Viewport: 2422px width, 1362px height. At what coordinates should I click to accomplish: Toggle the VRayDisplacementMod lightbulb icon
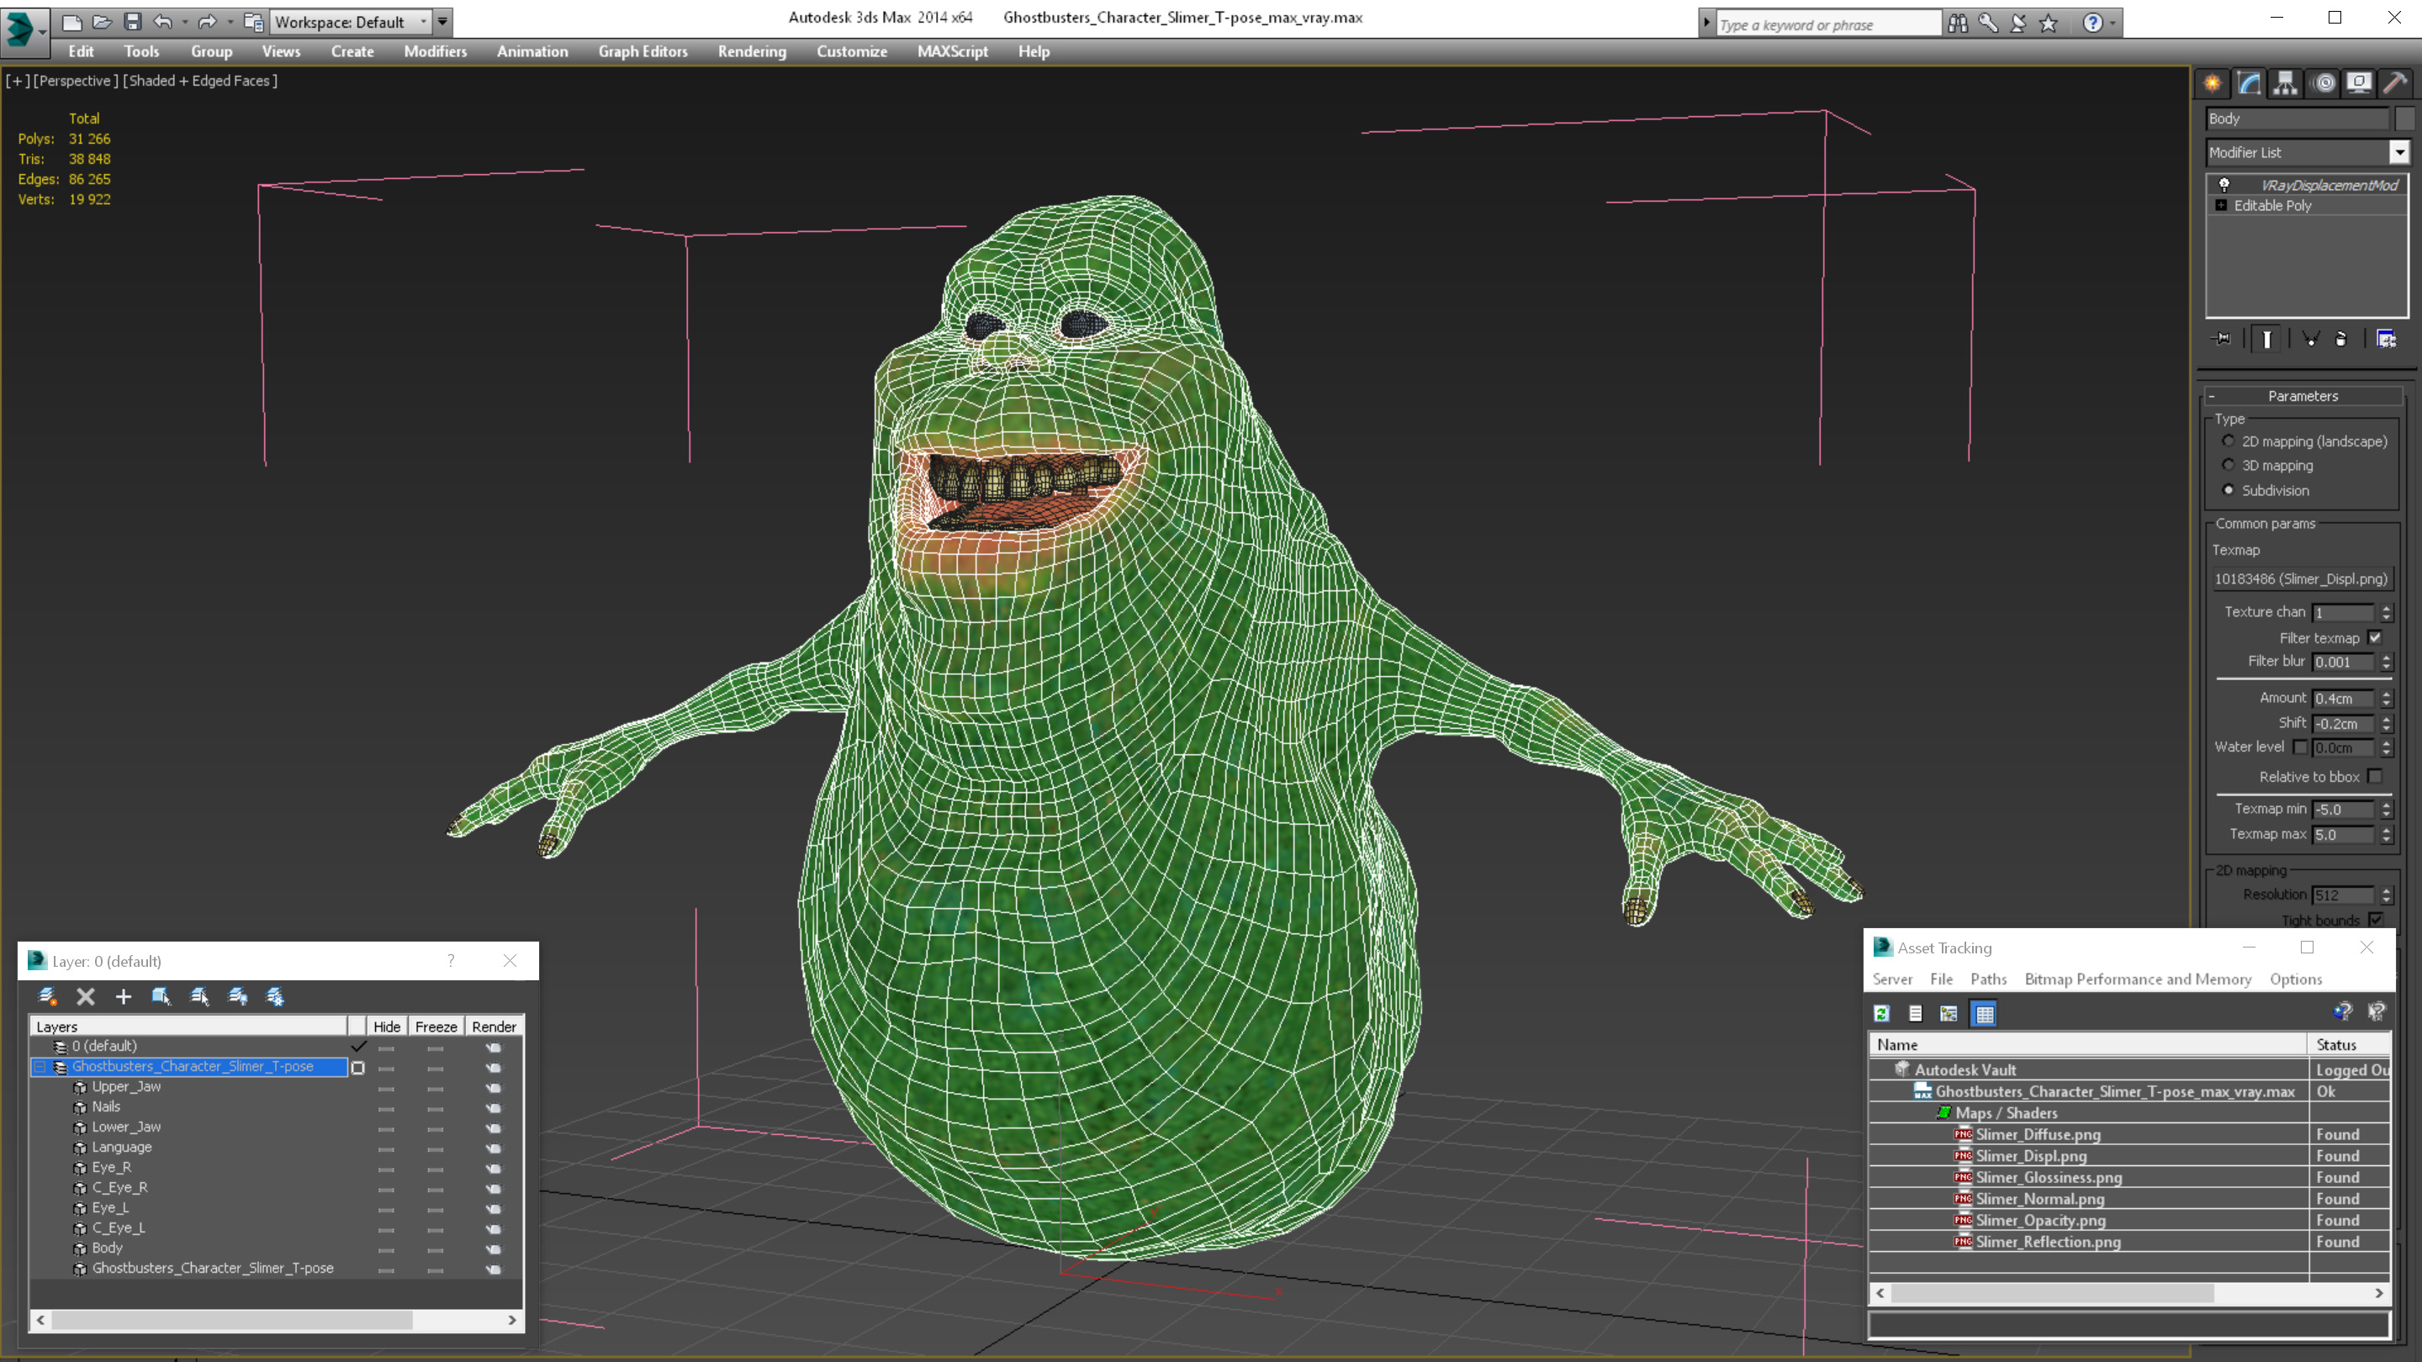tap(2224, 184)
